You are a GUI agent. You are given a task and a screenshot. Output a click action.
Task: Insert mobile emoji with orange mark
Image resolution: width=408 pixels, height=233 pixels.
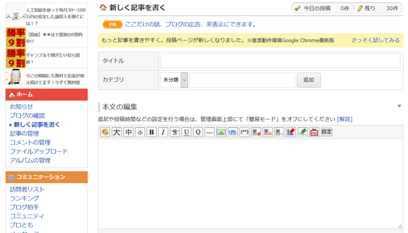click(x=268, y=132)
